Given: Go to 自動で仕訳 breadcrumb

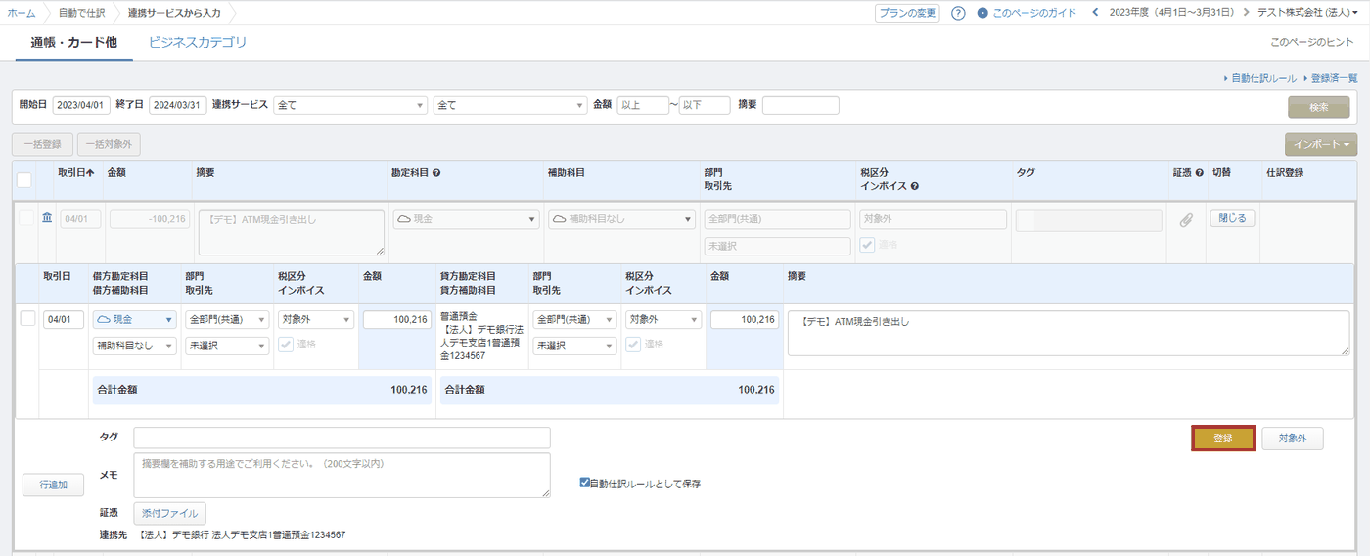Looking at the screenshot, I should tap(83, 13).
